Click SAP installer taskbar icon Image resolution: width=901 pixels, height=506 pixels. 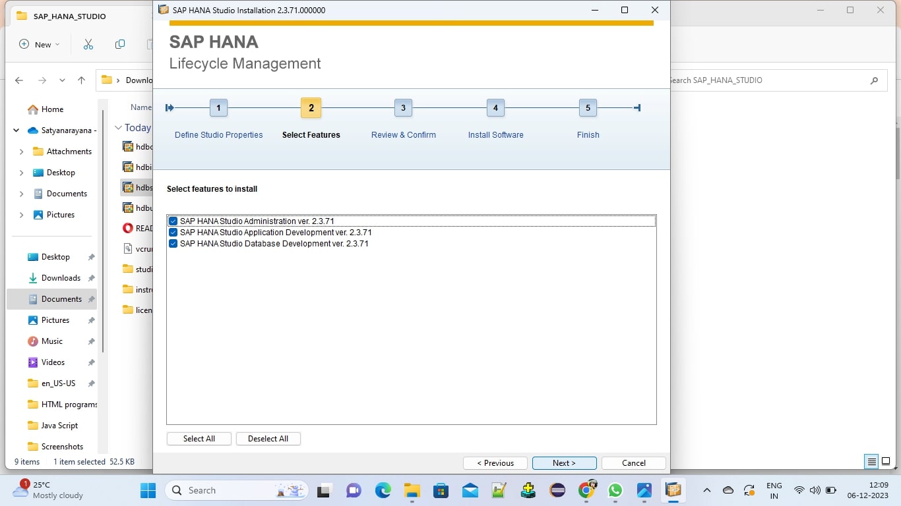673,490
